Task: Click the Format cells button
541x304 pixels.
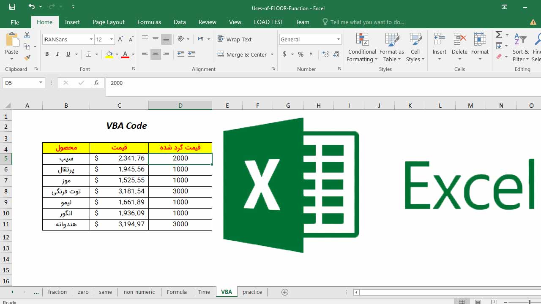Action: 480,47
